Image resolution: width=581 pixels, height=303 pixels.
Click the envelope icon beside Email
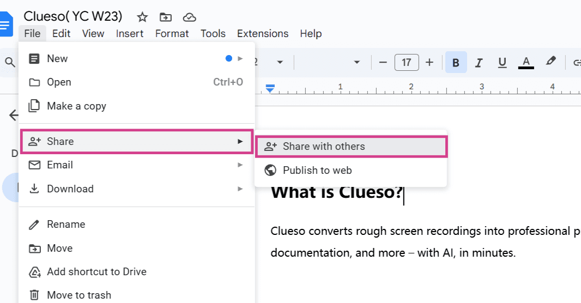point(34,165)
